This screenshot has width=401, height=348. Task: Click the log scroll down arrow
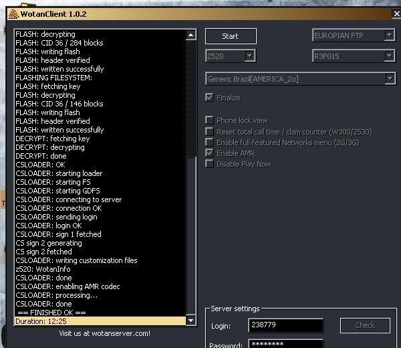(x=190, y=321)
